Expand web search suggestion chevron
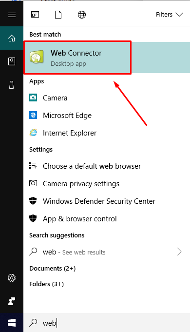Screen dimensions: 190x332 click(179, 252)
